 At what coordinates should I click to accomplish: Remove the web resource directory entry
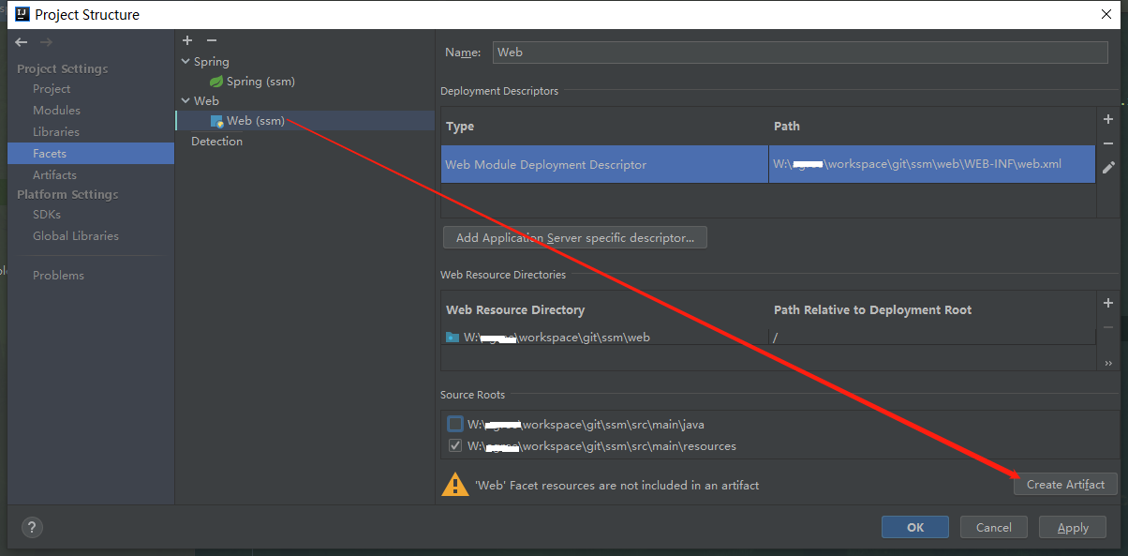coord(1108,327)
